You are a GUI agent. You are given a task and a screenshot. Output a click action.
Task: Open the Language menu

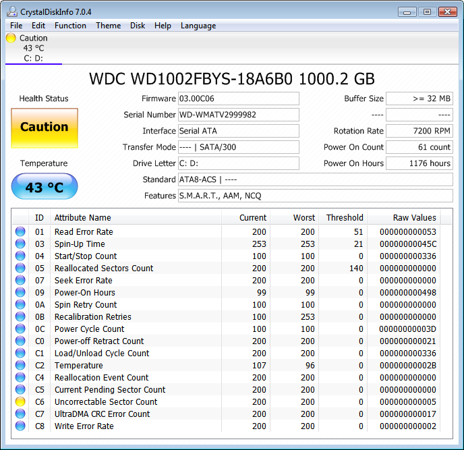(x=198, y=26)
